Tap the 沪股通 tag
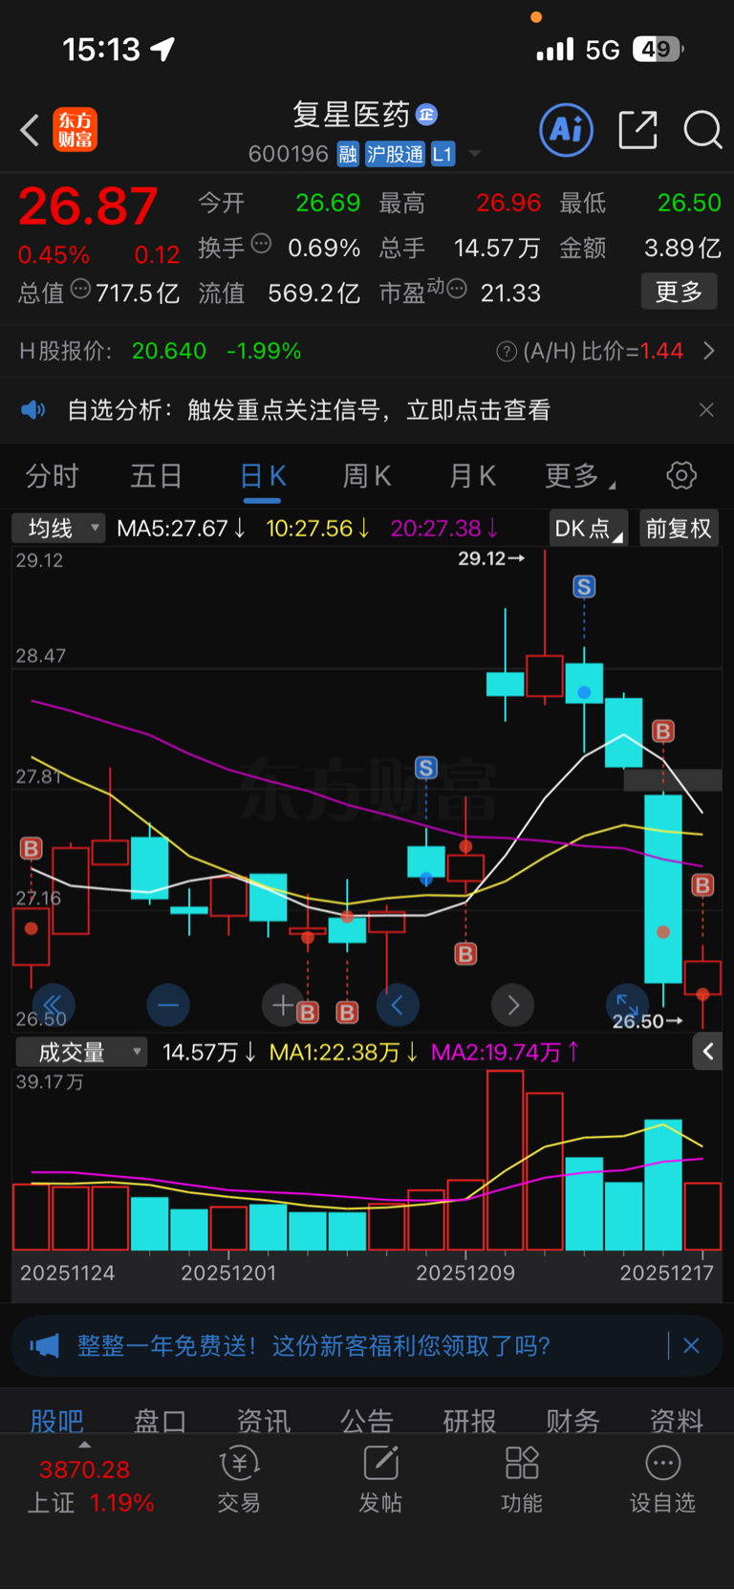This screenshot has height=1590, width=734. 395,154
